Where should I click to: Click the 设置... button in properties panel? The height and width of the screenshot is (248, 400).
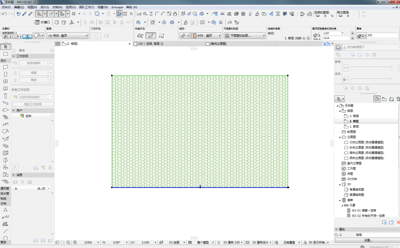pyautogui.click(x=368, y=240)
